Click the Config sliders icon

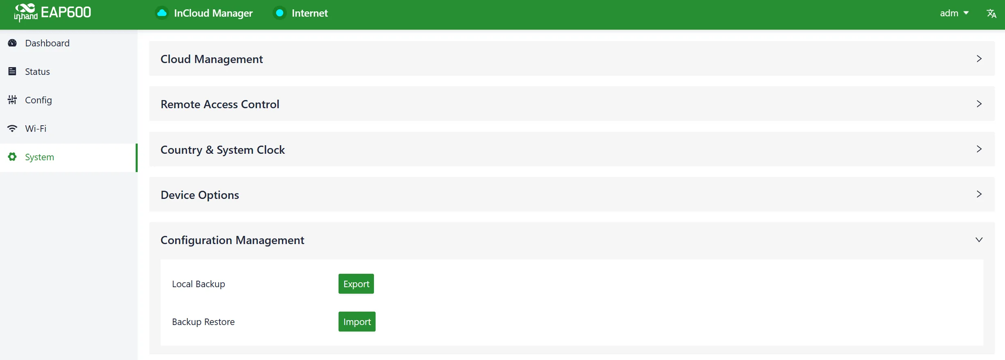(12, 100)
